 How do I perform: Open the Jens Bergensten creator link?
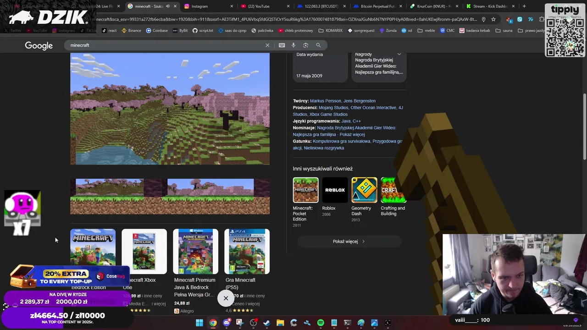[360, 101]
